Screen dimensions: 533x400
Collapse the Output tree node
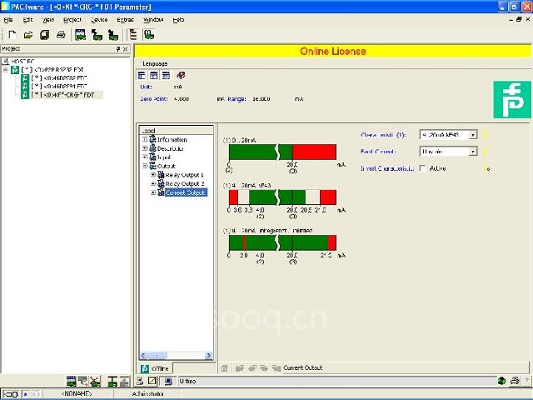coord(145,167)
